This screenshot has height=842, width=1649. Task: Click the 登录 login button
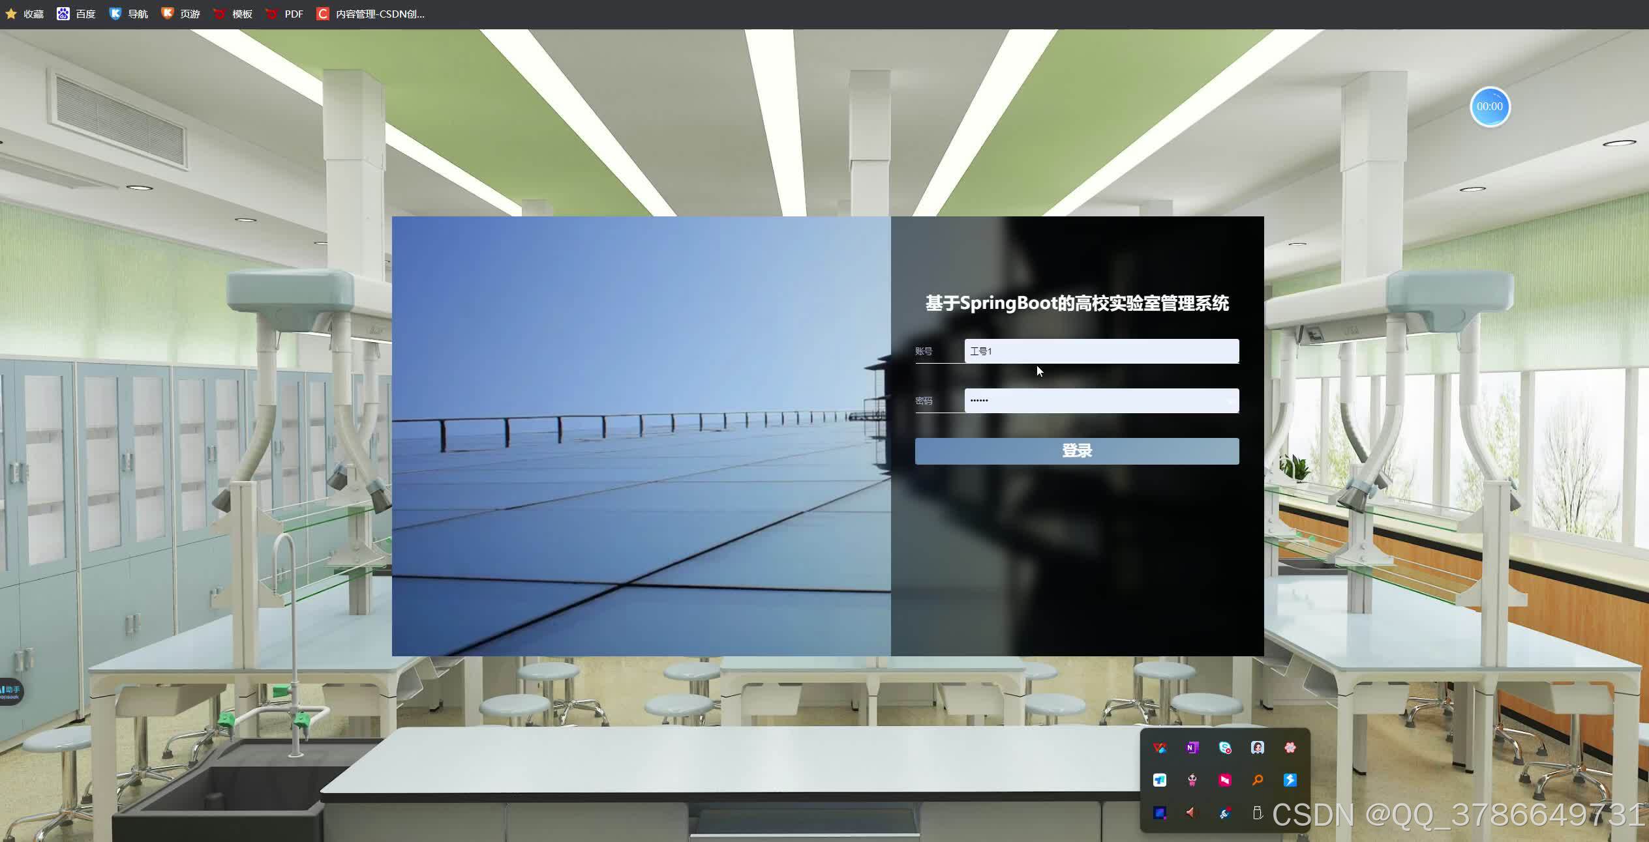click(x=1076, y=451)
